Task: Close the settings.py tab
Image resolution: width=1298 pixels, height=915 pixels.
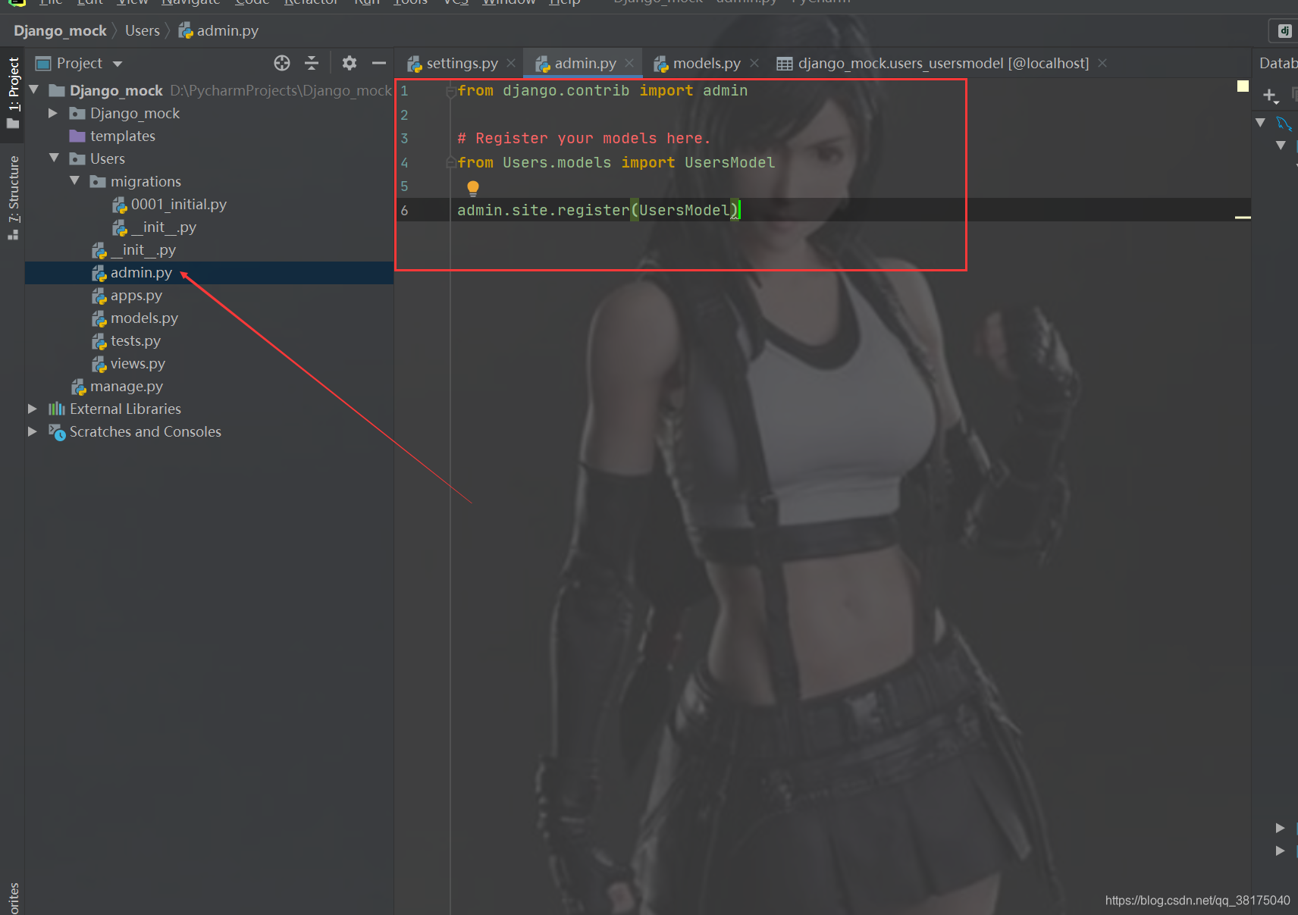Action: tap(511, 63)
